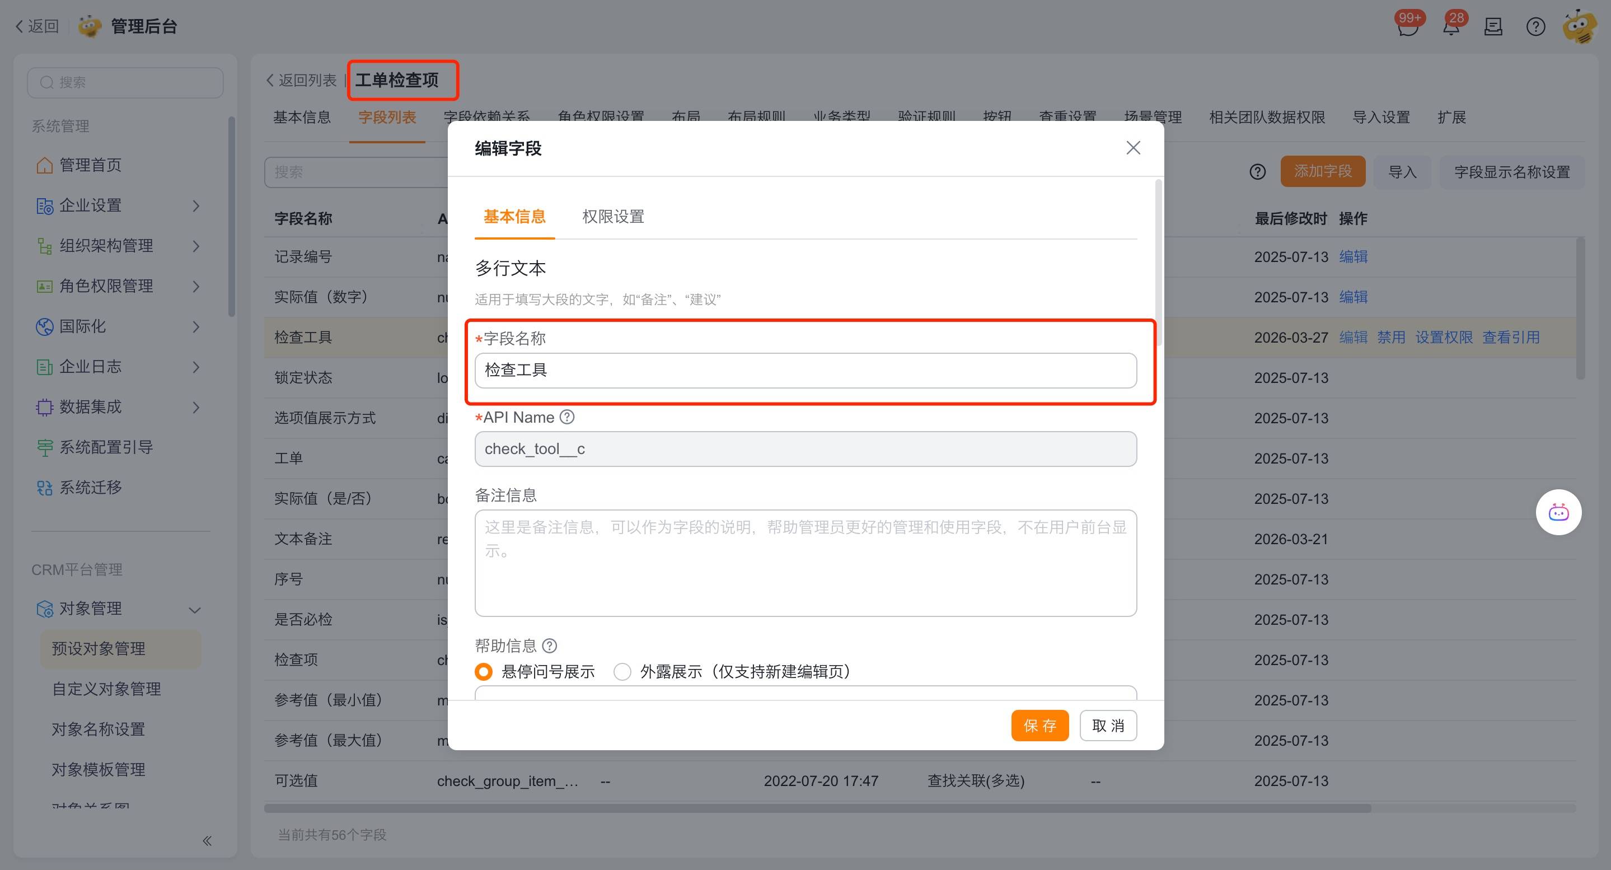
Task: Click the notification bell icon
Action: 1451,27
